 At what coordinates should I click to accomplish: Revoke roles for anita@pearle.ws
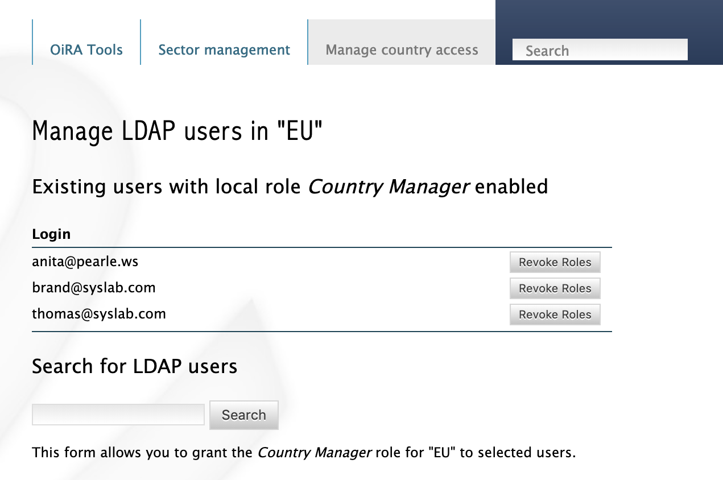pyautogui.click(x=555, y=262)
